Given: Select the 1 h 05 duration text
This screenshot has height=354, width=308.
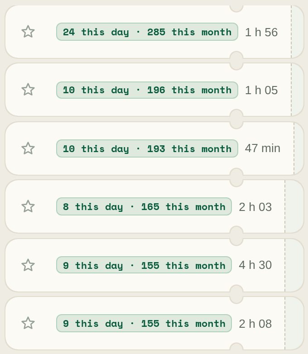Looking at the screenshot, I should (x=261, y=90).
